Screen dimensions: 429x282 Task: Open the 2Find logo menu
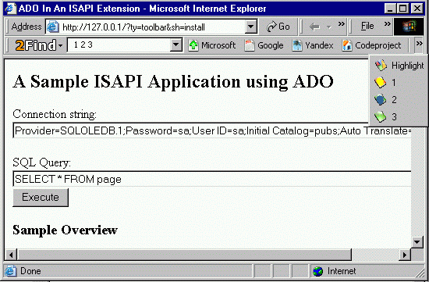[x=39, y=45]
